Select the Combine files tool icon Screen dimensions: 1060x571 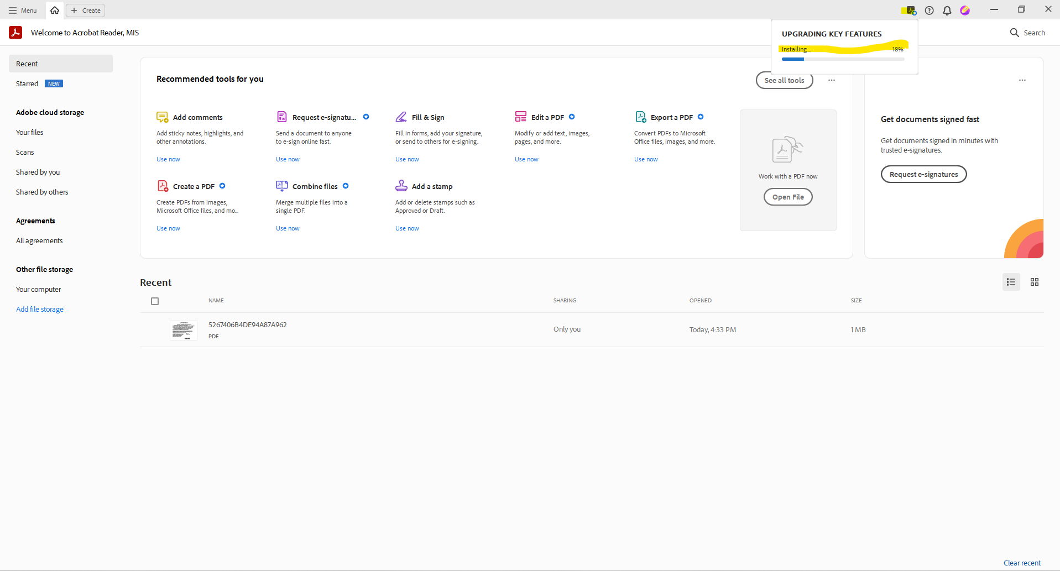click(282, 186)
